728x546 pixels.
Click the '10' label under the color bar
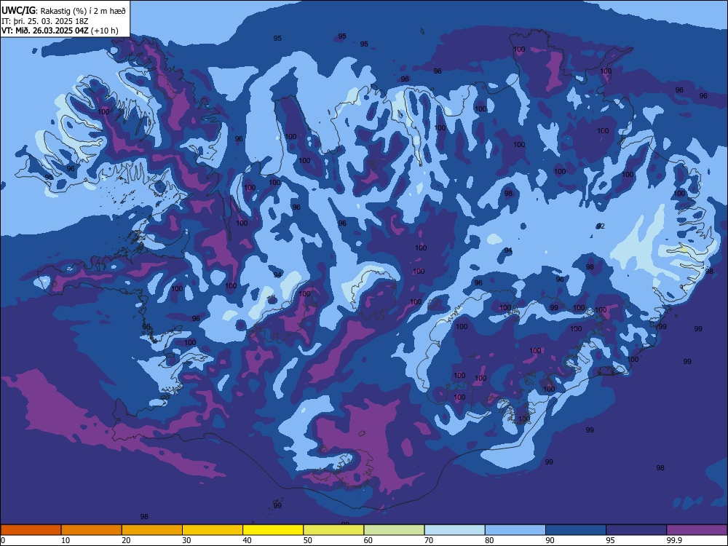[66, 540]
